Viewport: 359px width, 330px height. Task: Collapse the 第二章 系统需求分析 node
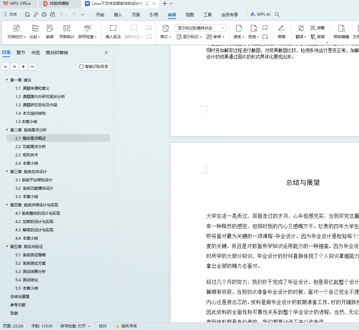point(7,130)
